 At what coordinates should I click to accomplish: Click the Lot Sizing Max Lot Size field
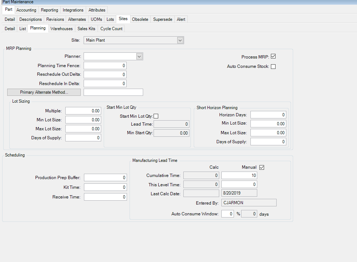[83, 129]
